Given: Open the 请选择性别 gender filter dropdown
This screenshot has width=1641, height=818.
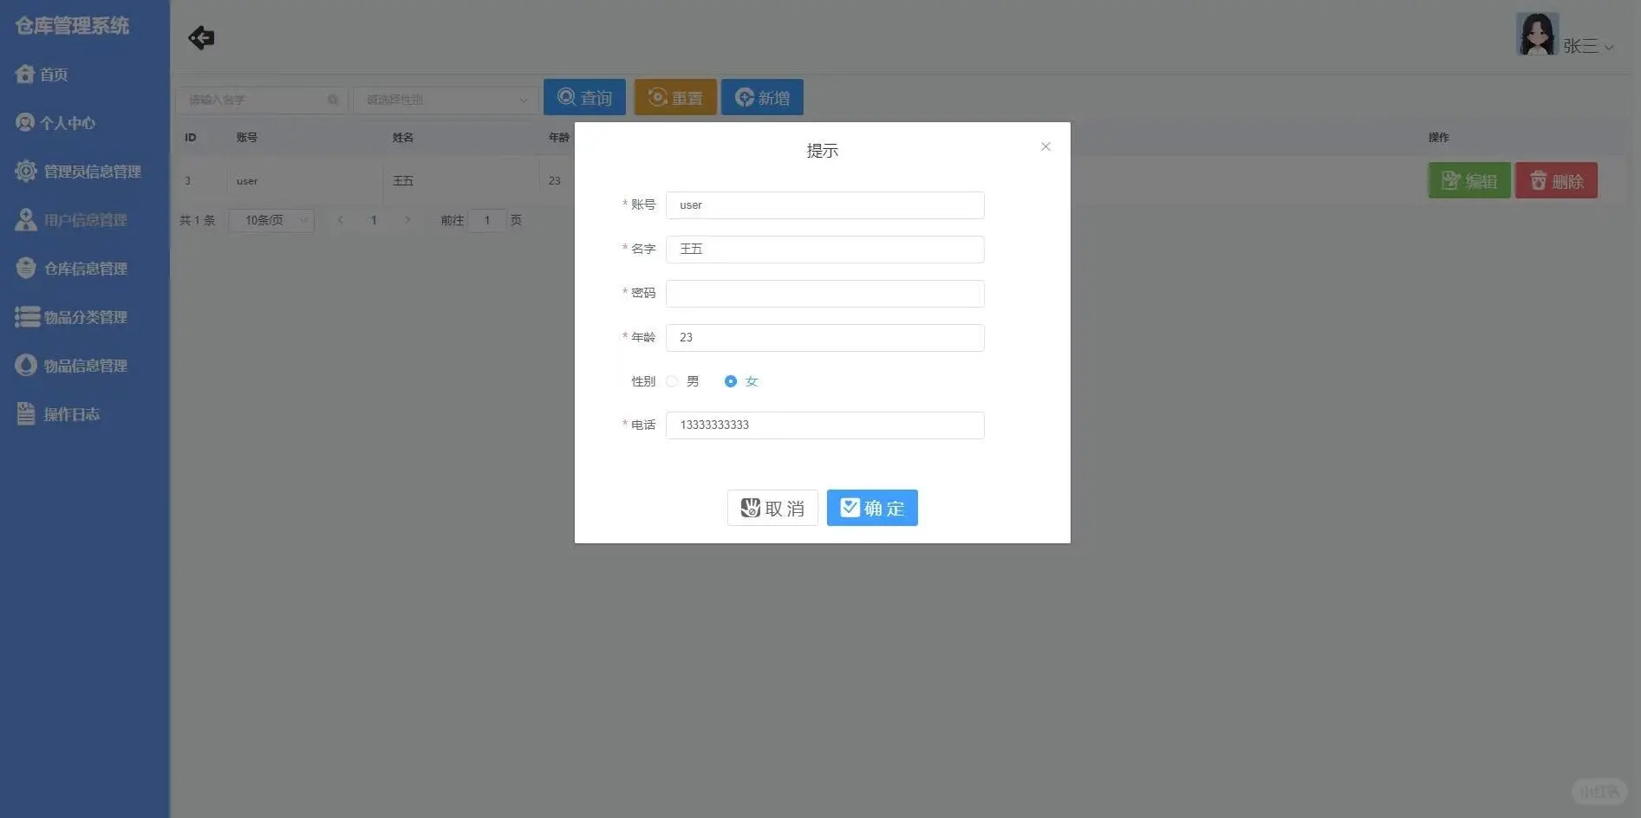Looking at the screenshot, I should point(446,99).
